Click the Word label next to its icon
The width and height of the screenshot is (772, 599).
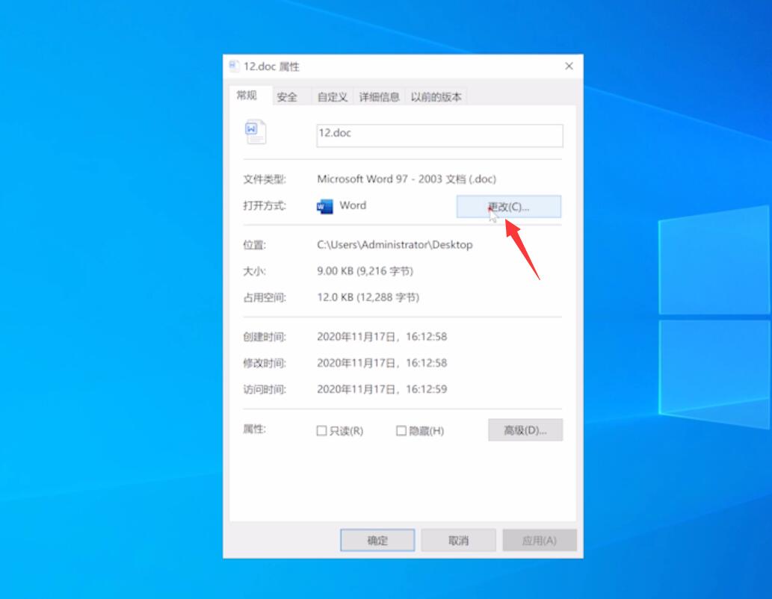(x=351, y=205)
